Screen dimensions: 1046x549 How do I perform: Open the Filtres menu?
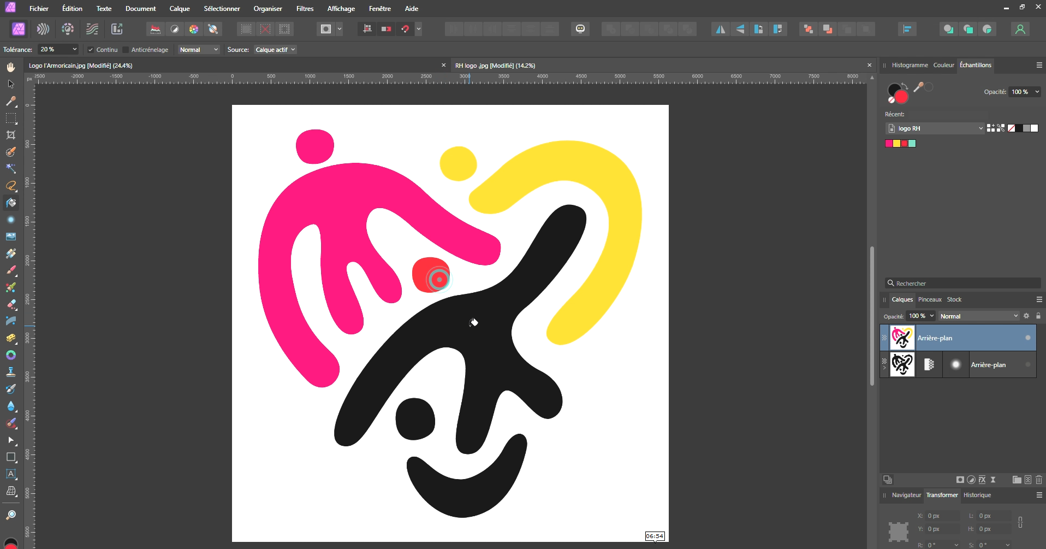305,9
